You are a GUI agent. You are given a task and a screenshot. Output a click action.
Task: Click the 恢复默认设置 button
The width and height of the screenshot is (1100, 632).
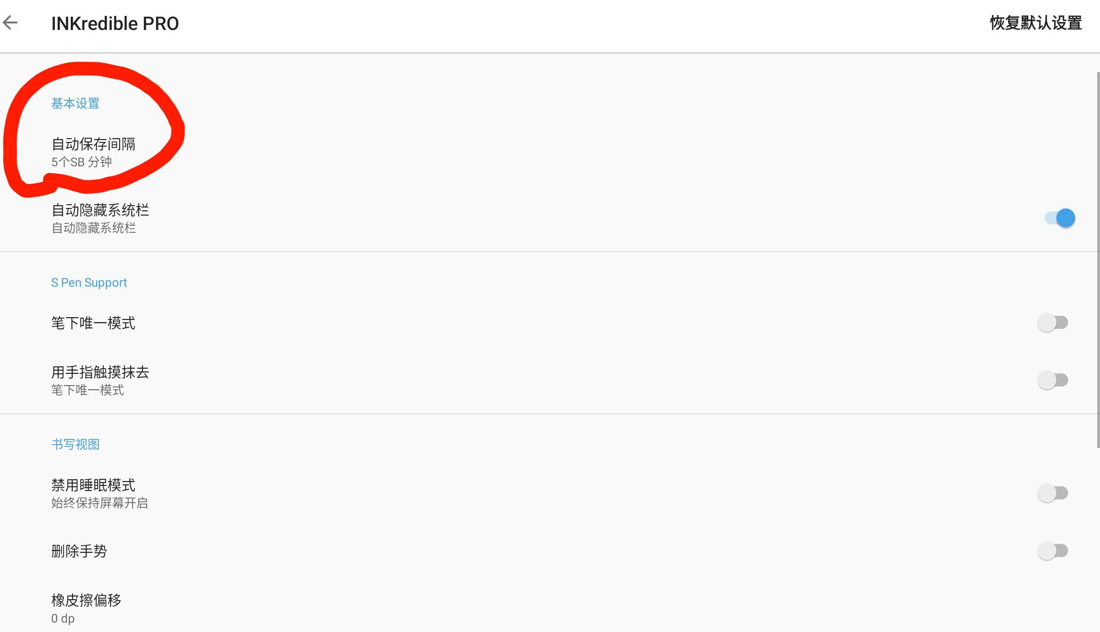pyautogui.click(x=1035, y=23)
